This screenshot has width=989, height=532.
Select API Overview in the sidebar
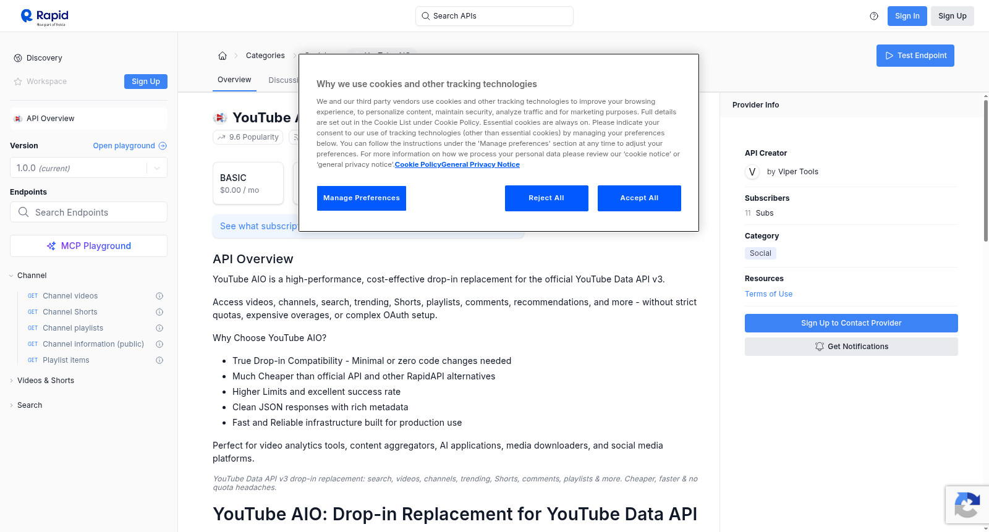88,119
